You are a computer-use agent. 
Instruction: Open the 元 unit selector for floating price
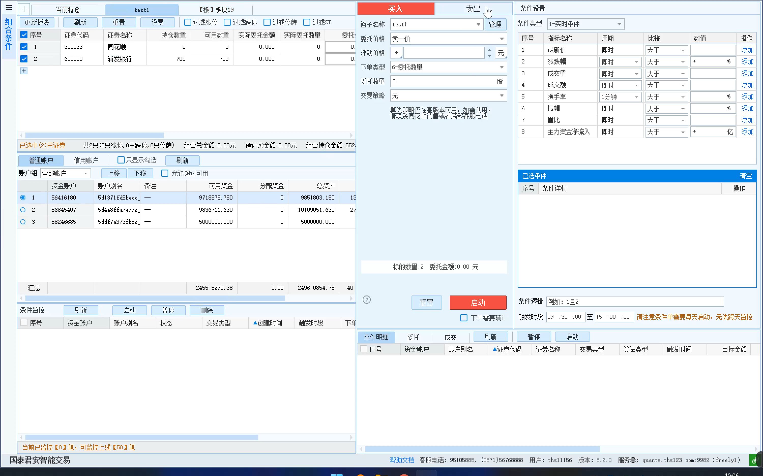(501, 53)
